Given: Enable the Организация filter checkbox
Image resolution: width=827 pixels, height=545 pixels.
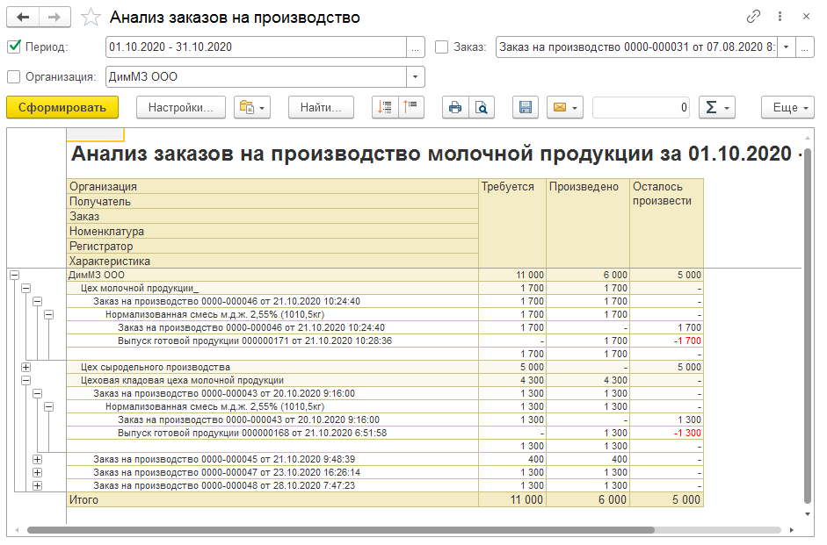Looking at the screenshot, I should point(13,76).
